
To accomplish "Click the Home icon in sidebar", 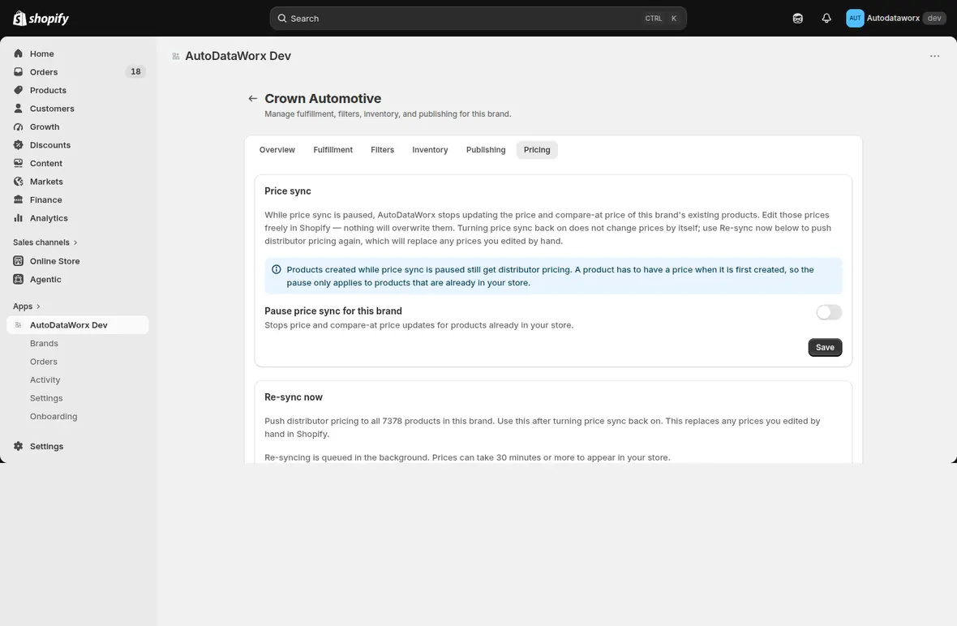I will (x=19, y=54).
